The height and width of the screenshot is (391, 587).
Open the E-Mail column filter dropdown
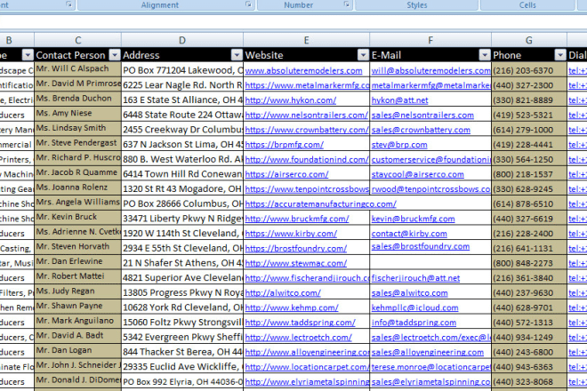pyautogui.click(x=485, y=55)
